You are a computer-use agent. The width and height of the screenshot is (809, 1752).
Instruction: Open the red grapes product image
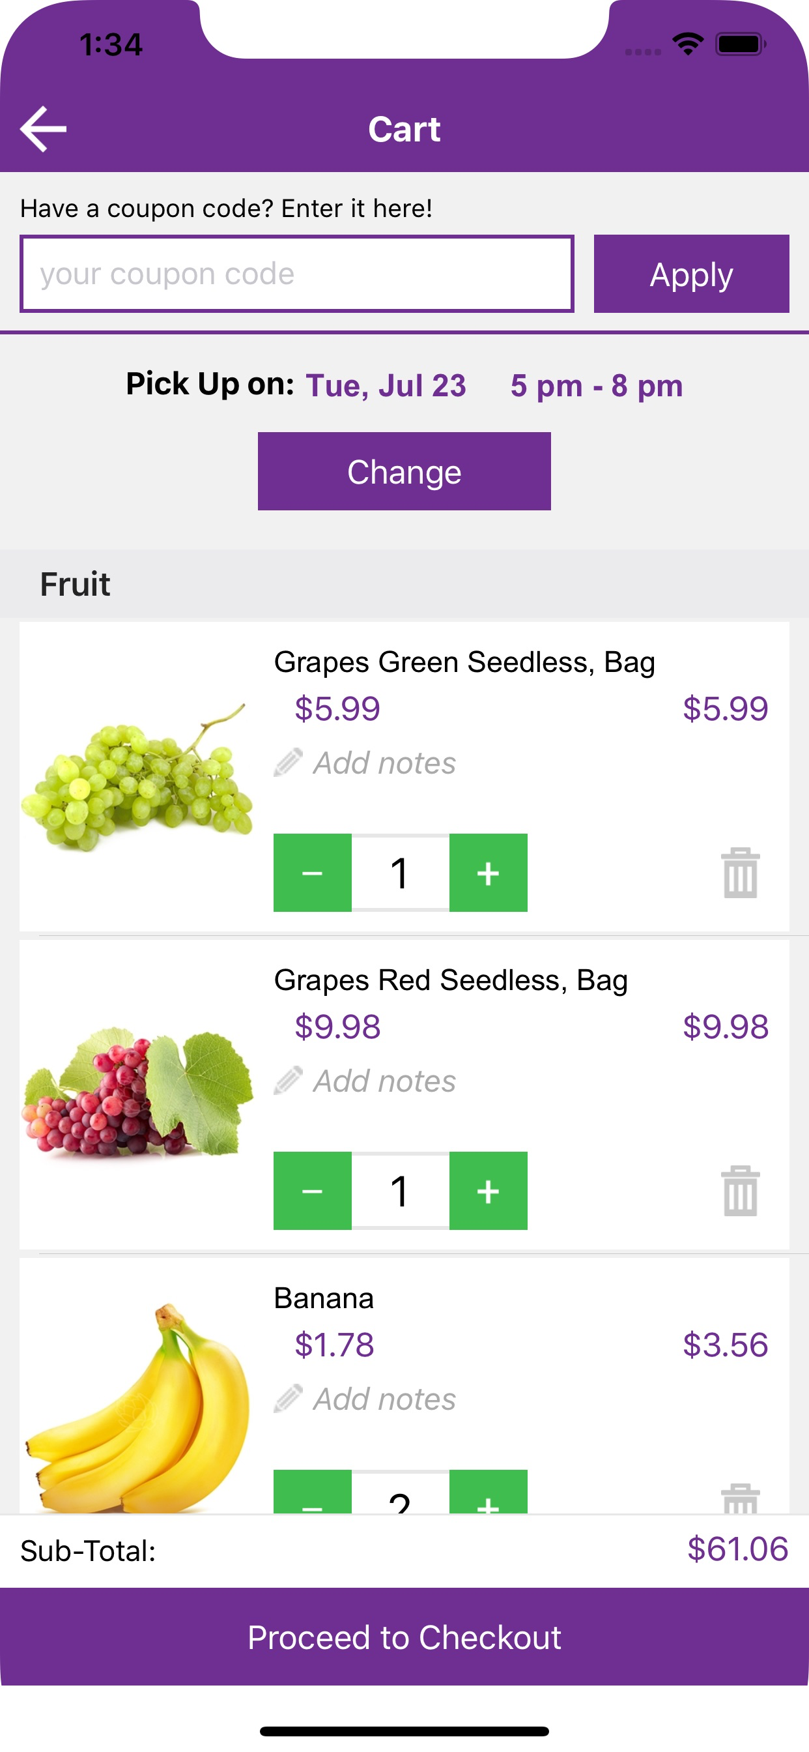(x=137, y=1094)
